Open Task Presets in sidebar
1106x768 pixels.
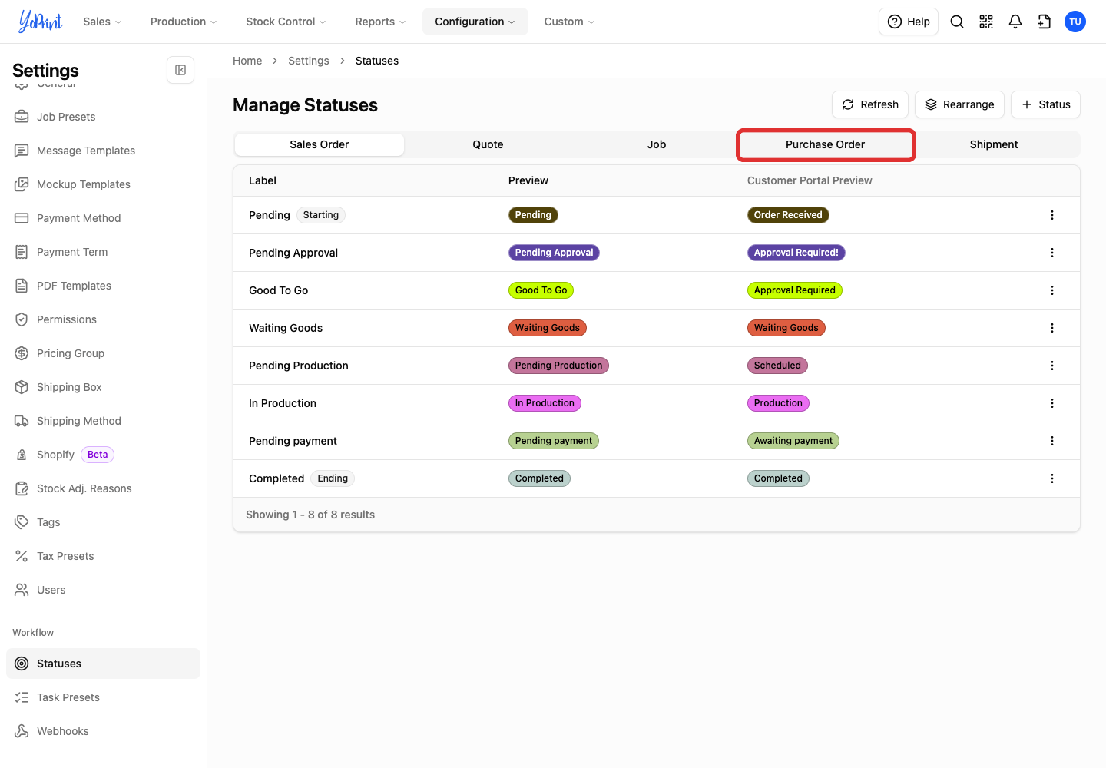[x=103, y=697]
